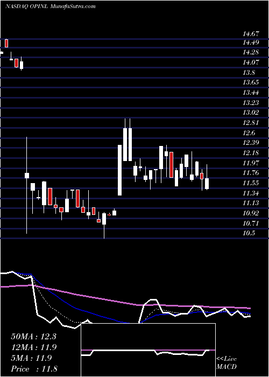The width and height of the screenshot is (269, 377).
Task: Click the 14.67 price axis label
Action: tap(251, 34)
